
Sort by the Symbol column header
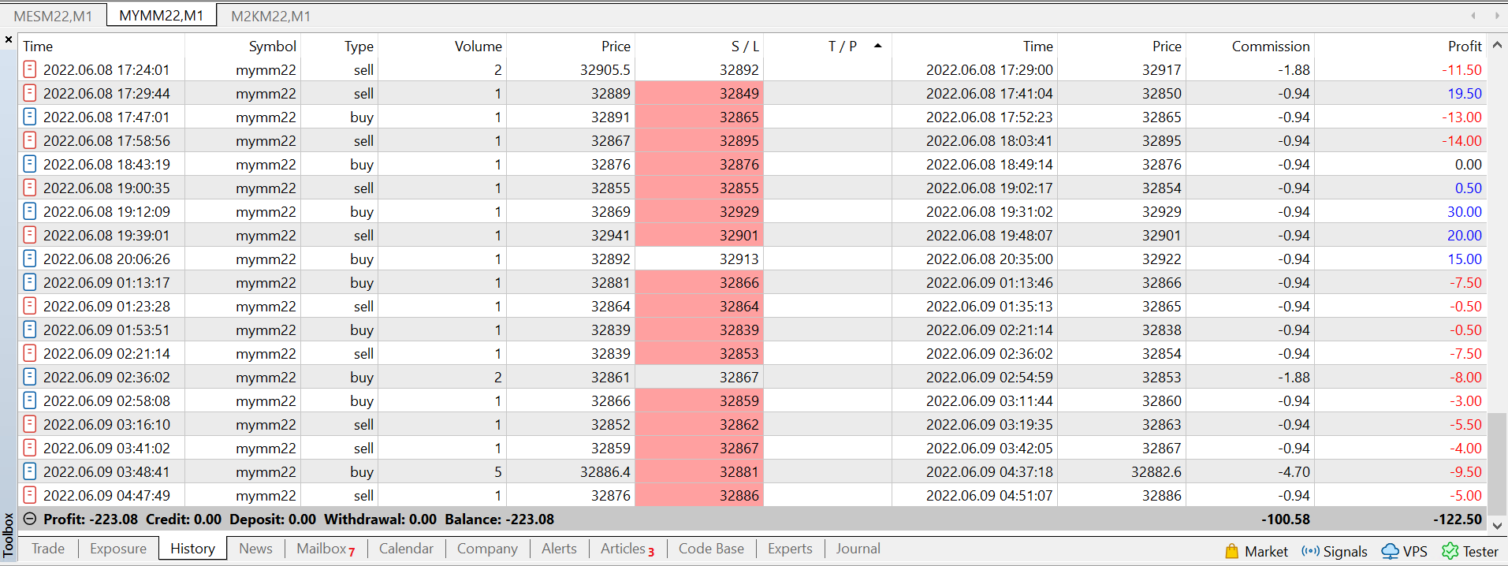tap(243, 47)
